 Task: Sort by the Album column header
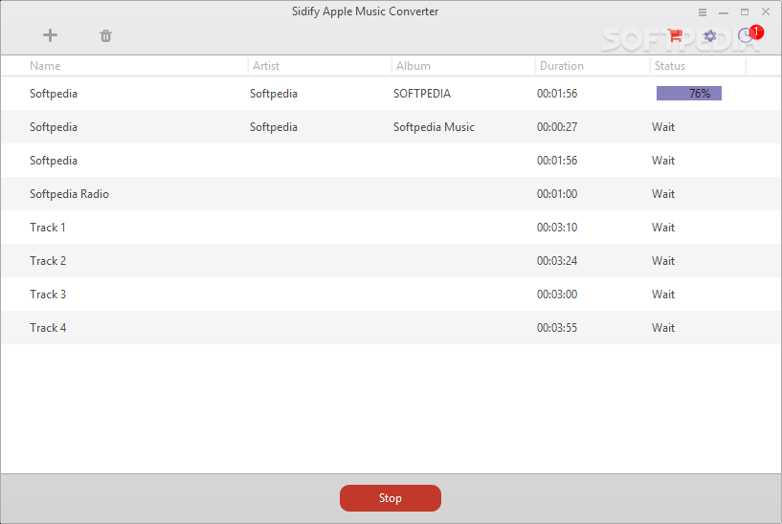pyautogui.click(x=413, y=66)
